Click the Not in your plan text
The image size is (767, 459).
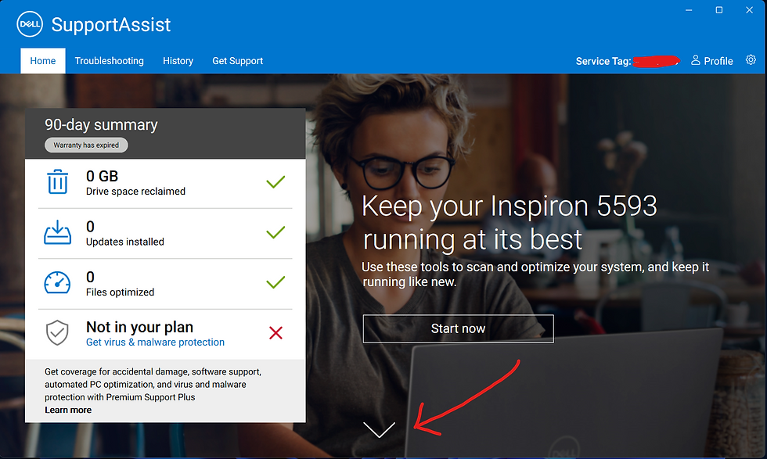coord(139,327)
